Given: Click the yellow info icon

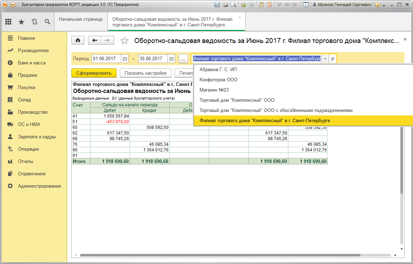Looking at the screenshot, I should [377, 5].
